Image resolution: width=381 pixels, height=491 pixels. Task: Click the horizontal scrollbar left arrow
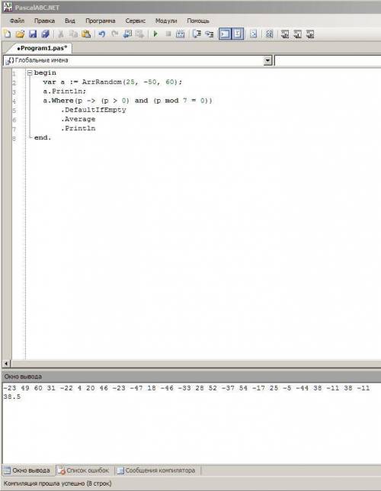(6, 364)
